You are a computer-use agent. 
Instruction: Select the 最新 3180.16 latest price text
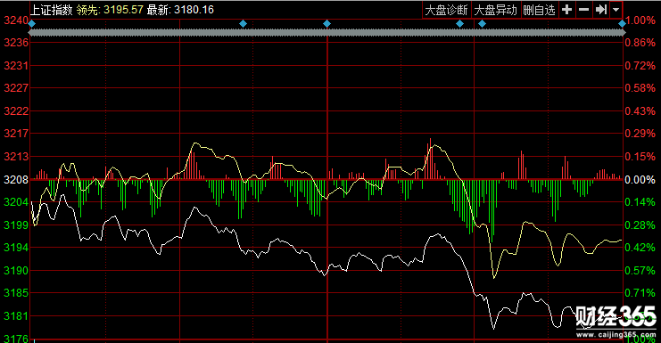point(180,10)
